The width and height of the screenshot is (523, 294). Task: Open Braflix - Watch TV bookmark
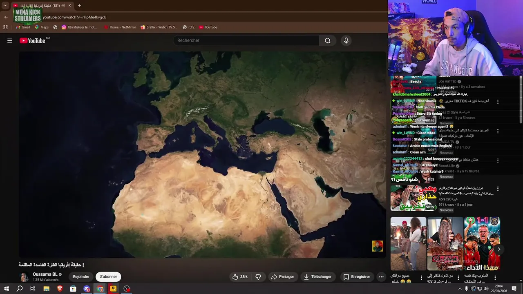coord(159,27)
